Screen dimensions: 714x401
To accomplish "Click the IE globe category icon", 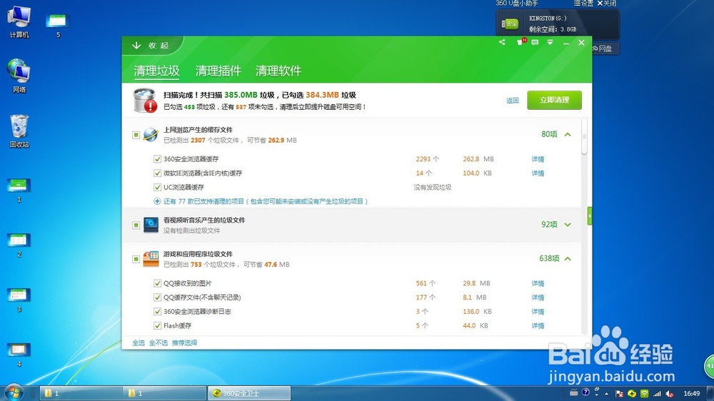I will pyautogui.click(x=151, y=135).
